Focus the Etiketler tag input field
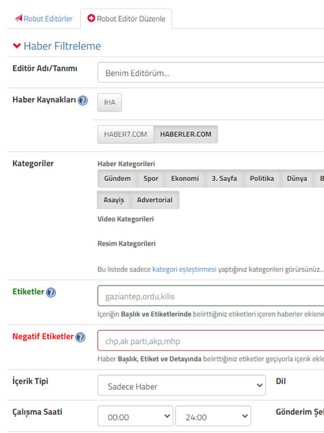The height and width of the screenshot is (433, 324). pos(211,296)
